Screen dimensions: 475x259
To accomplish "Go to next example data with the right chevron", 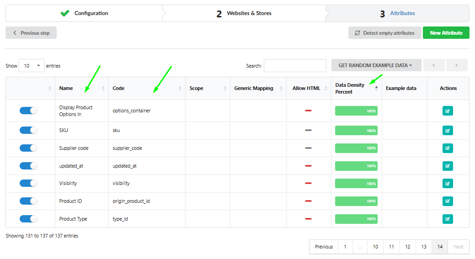I will click(x=457, y=65).
